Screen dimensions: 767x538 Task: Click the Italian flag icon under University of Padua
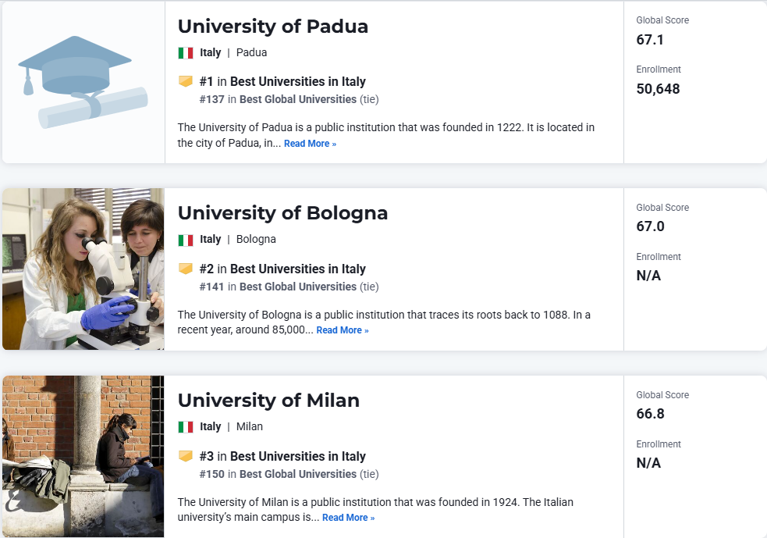coord(186,53)
